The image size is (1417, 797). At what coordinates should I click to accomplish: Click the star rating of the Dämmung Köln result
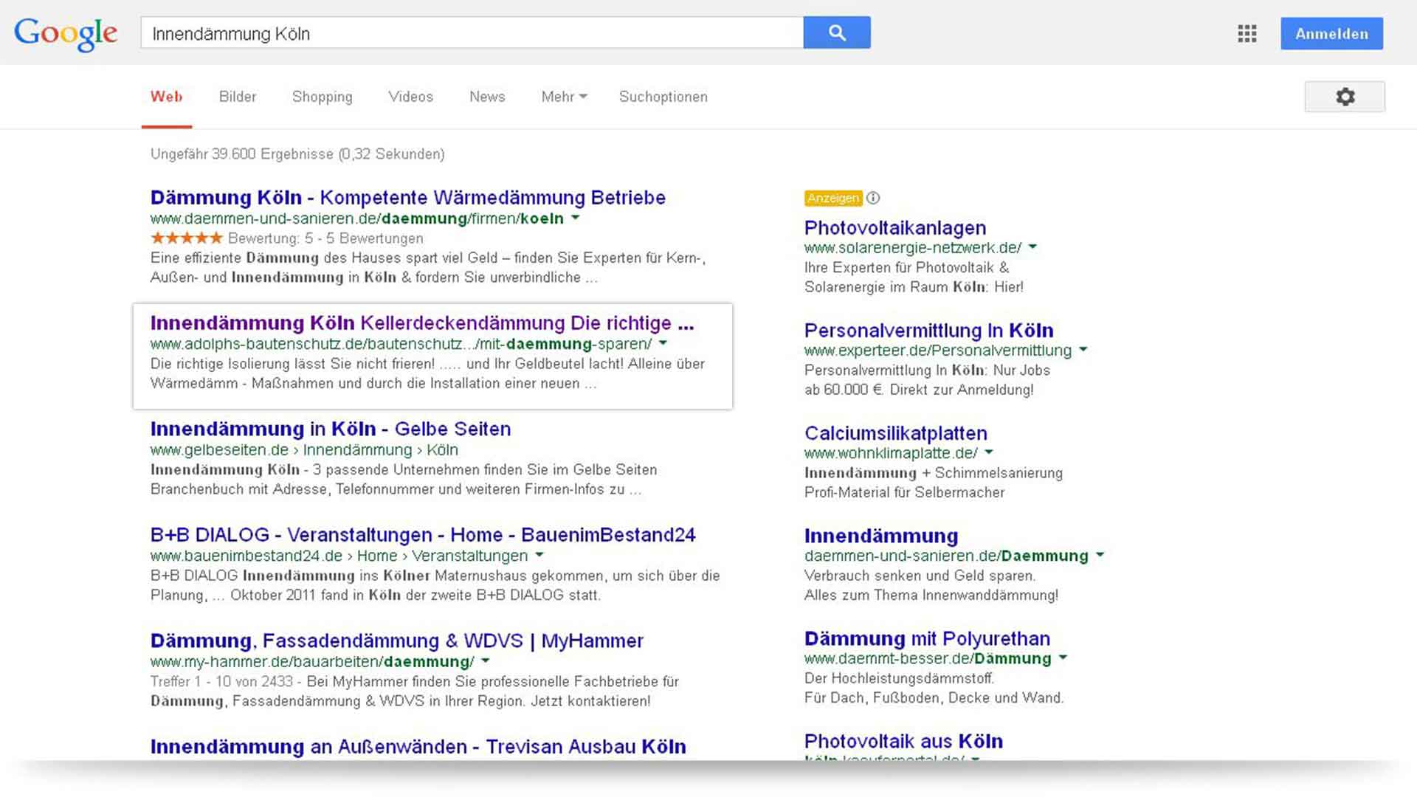pyautogui.click(x=187, y=238)
